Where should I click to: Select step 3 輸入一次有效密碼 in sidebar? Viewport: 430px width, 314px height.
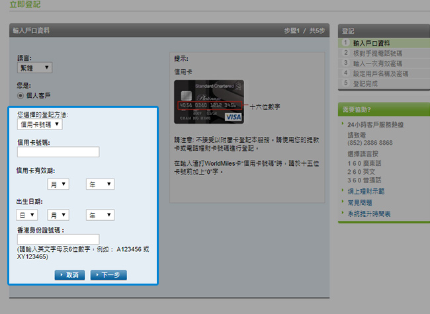click(x=377, y=63)
